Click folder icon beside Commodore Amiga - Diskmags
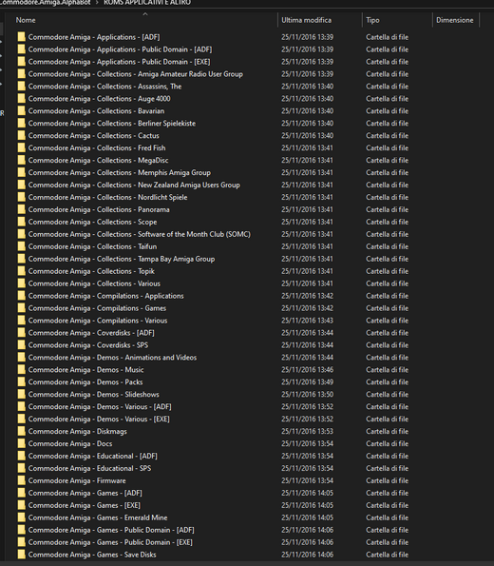Viewport: 494px width, 566px height. point(22,431)
